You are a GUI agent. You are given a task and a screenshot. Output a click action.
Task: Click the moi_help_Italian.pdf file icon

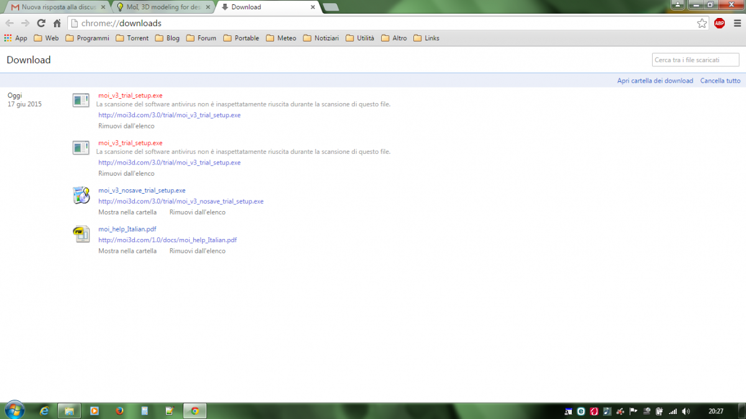tap(81, 234)
